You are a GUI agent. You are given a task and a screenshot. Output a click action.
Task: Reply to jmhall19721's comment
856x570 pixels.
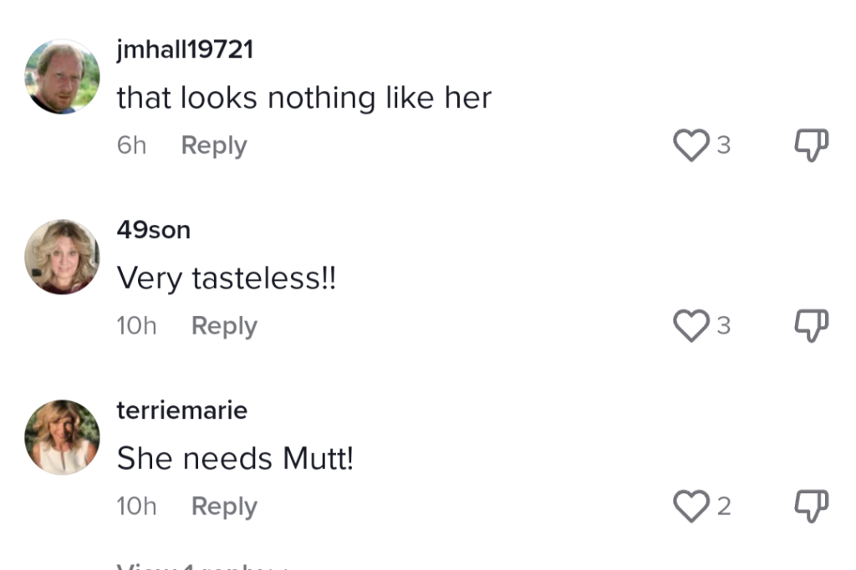[214, 145]
